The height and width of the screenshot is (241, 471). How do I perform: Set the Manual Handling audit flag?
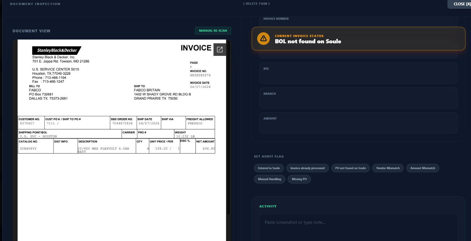tap(269, 179)
